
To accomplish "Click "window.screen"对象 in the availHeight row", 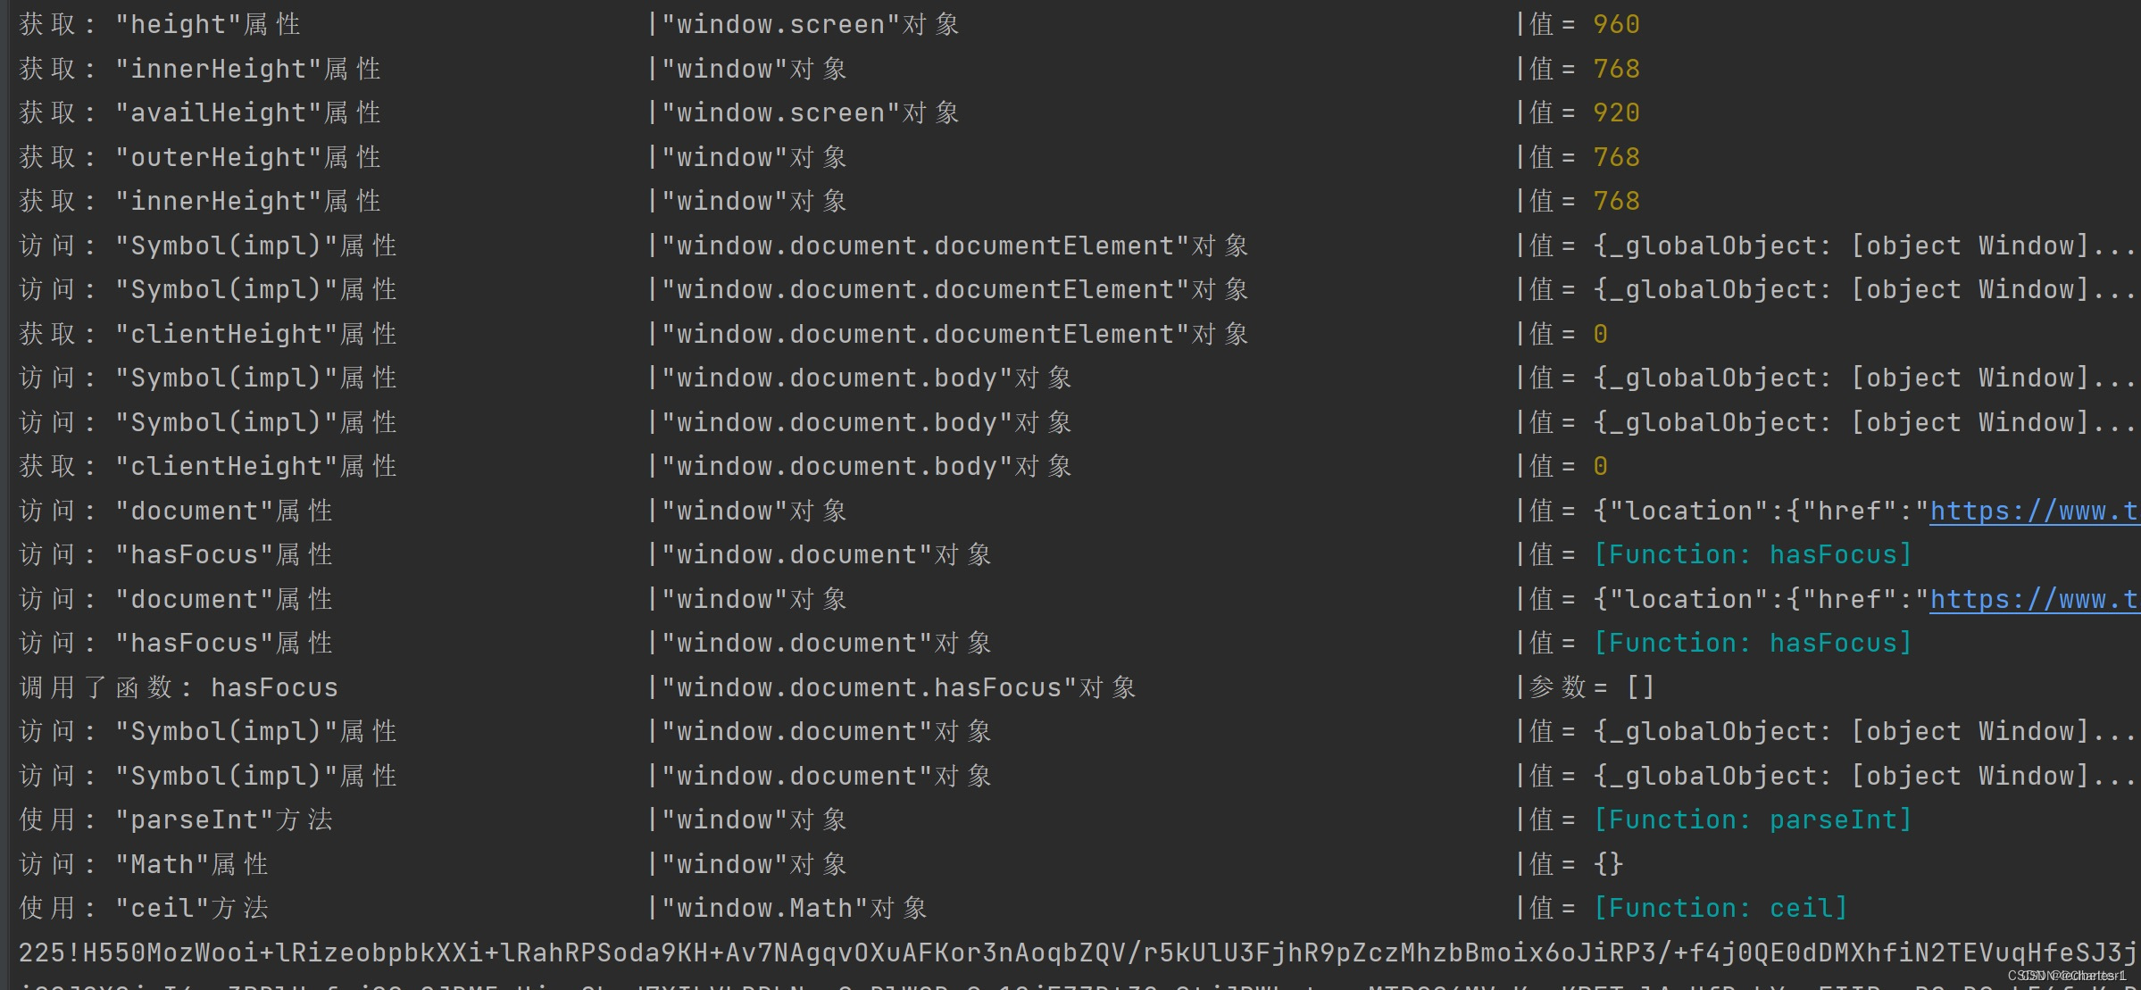I will point(811,112).
